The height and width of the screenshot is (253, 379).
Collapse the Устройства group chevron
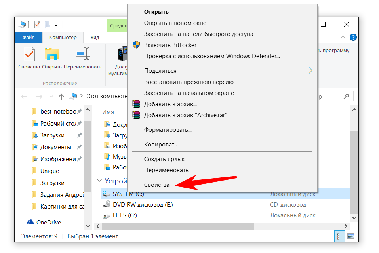(99, 181)
